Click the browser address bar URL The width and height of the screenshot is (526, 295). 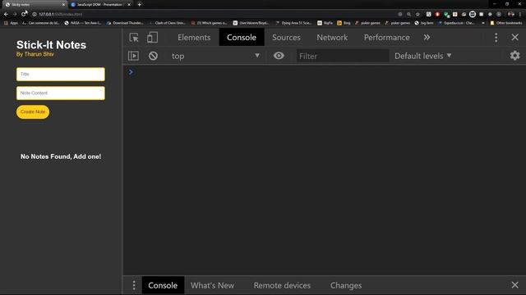[x=60, y=15]
